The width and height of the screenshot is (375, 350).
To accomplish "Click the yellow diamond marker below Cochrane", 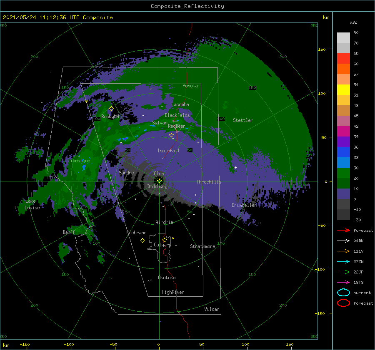I will [x=142, y=241].
